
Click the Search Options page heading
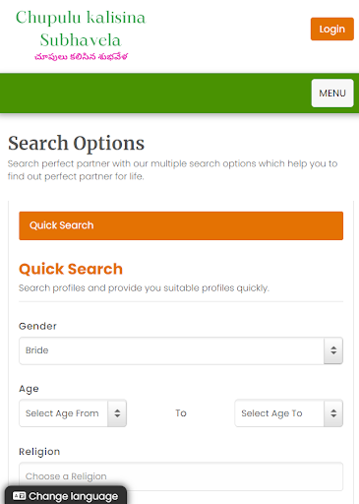click(x=76, y=144)
